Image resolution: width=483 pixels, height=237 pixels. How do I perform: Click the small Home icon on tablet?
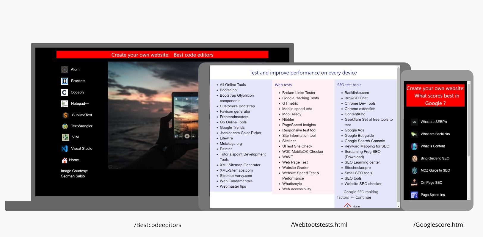347,205
